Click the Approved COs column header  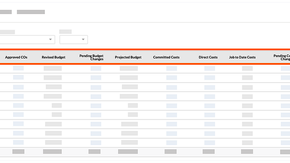tap(16, 58)
